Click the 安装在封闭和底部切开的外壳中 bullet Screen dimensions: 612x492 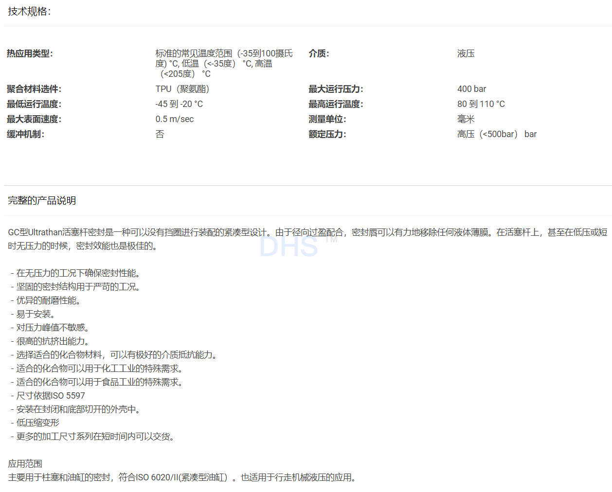[x=76, y=409]
